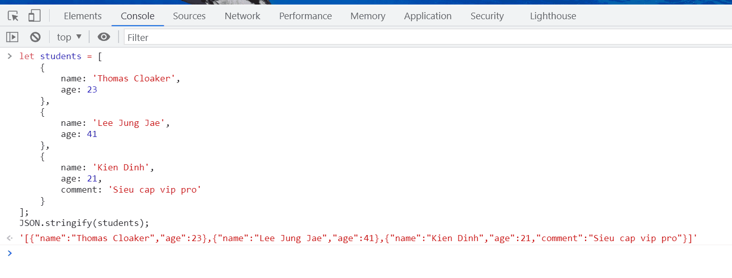The image size is (732, 278).
Task: Switch to the Memory tab
Action: 367,16
